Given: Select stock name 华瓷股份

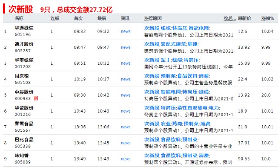Looking at the screenshot, I should tap(24, 108).
